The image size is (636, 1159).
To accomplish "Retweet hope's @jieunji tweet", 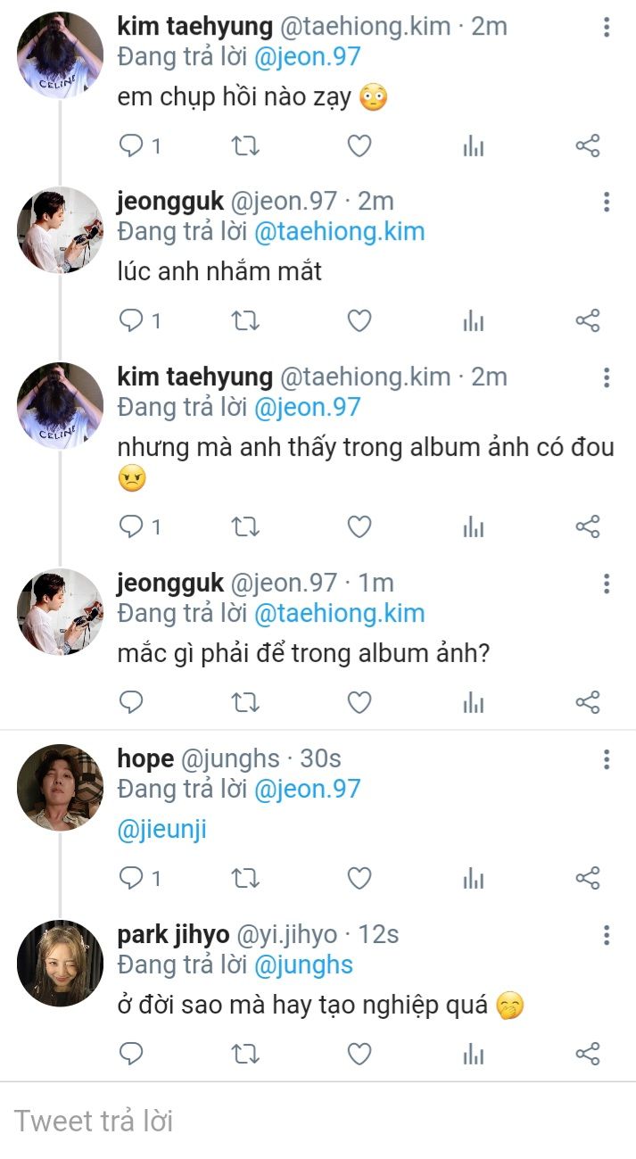I will [x=245, y=879].
